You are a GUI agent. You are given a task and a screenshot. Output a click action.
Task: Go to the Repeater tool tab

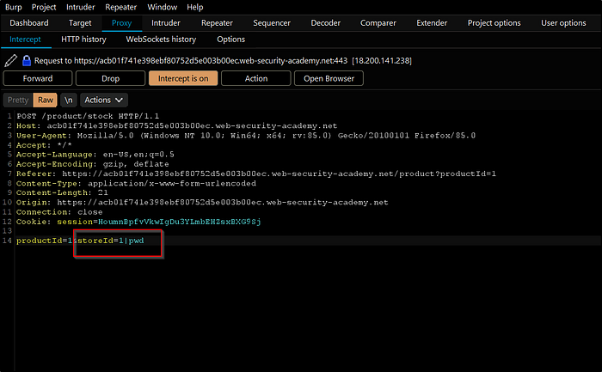coord(217,23)
